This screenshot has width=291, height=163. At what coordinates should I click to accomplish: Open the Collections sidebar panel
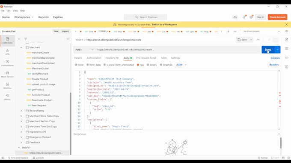(x=7, y=40)
